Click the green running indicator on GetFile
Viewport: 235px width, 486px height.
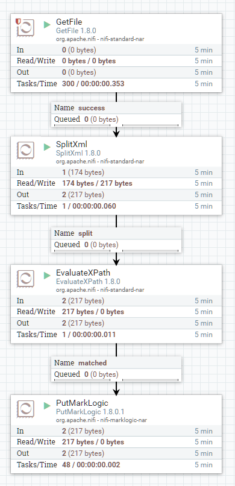(x=47, y=25)
